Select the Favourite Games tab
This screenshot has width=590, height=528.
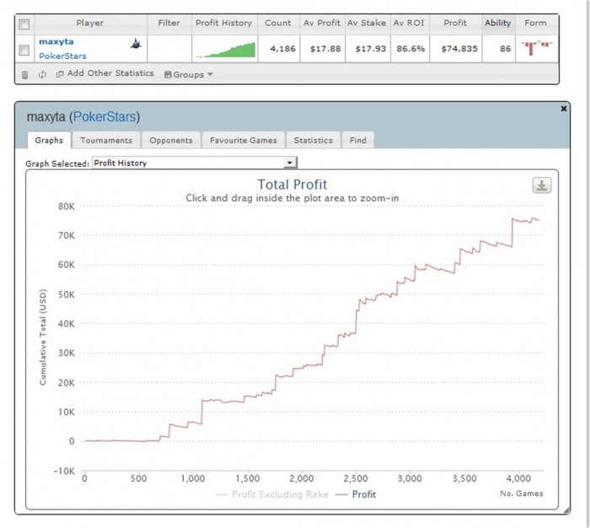point(244,141)
